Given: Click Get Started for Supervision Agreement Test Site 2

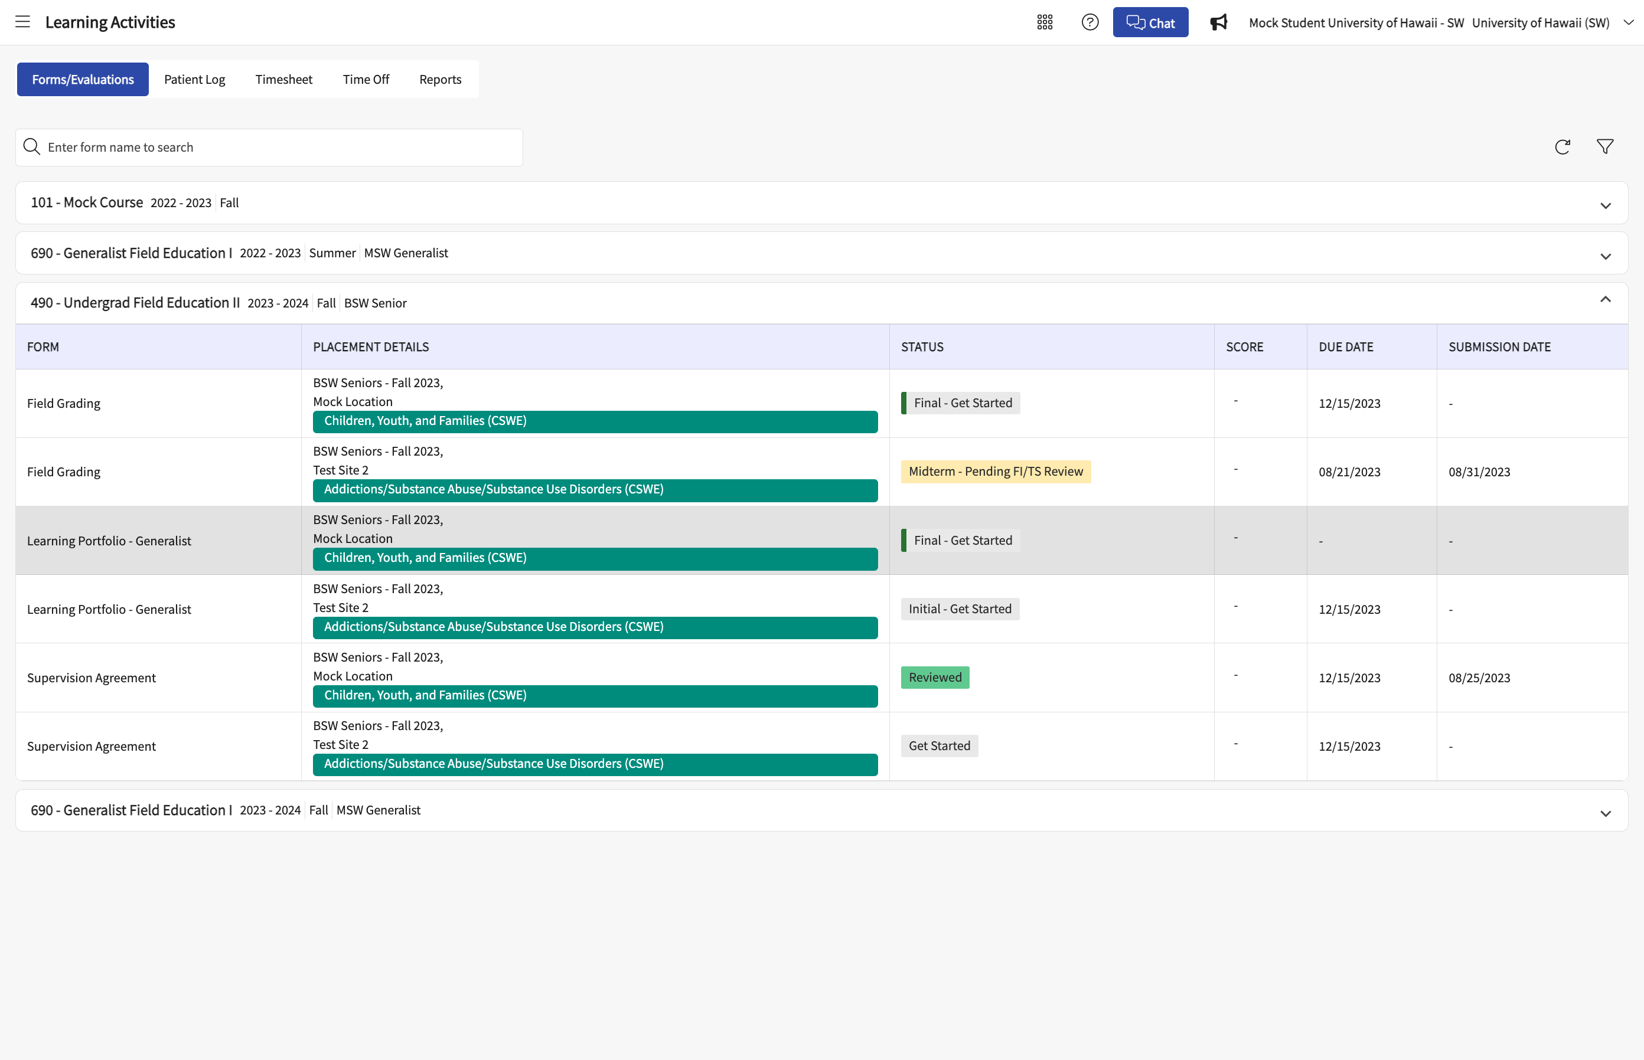Looking at the screenshot, I should coord(939,746).
